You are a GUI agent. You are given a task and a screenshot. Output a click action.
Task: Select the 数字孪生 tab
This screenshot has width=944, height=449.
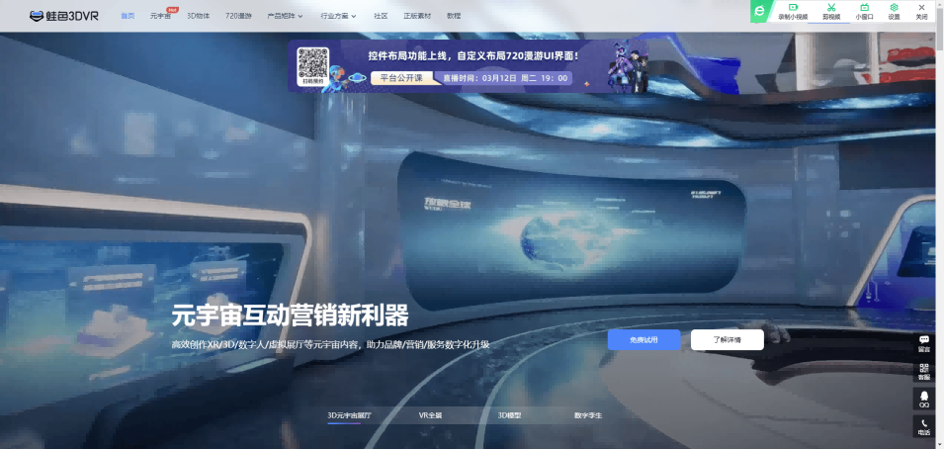click(x=588, y=415)
